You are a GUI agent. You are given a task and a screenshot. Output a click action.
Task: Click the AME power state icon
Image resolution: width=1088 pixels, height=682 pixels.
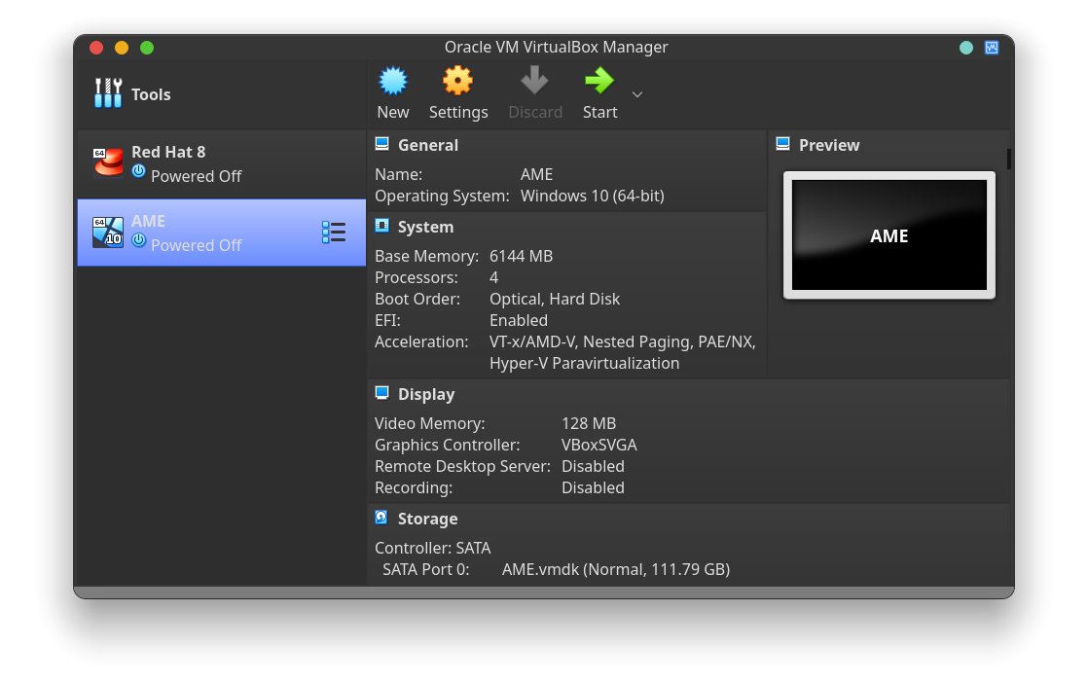coord(139,240)
